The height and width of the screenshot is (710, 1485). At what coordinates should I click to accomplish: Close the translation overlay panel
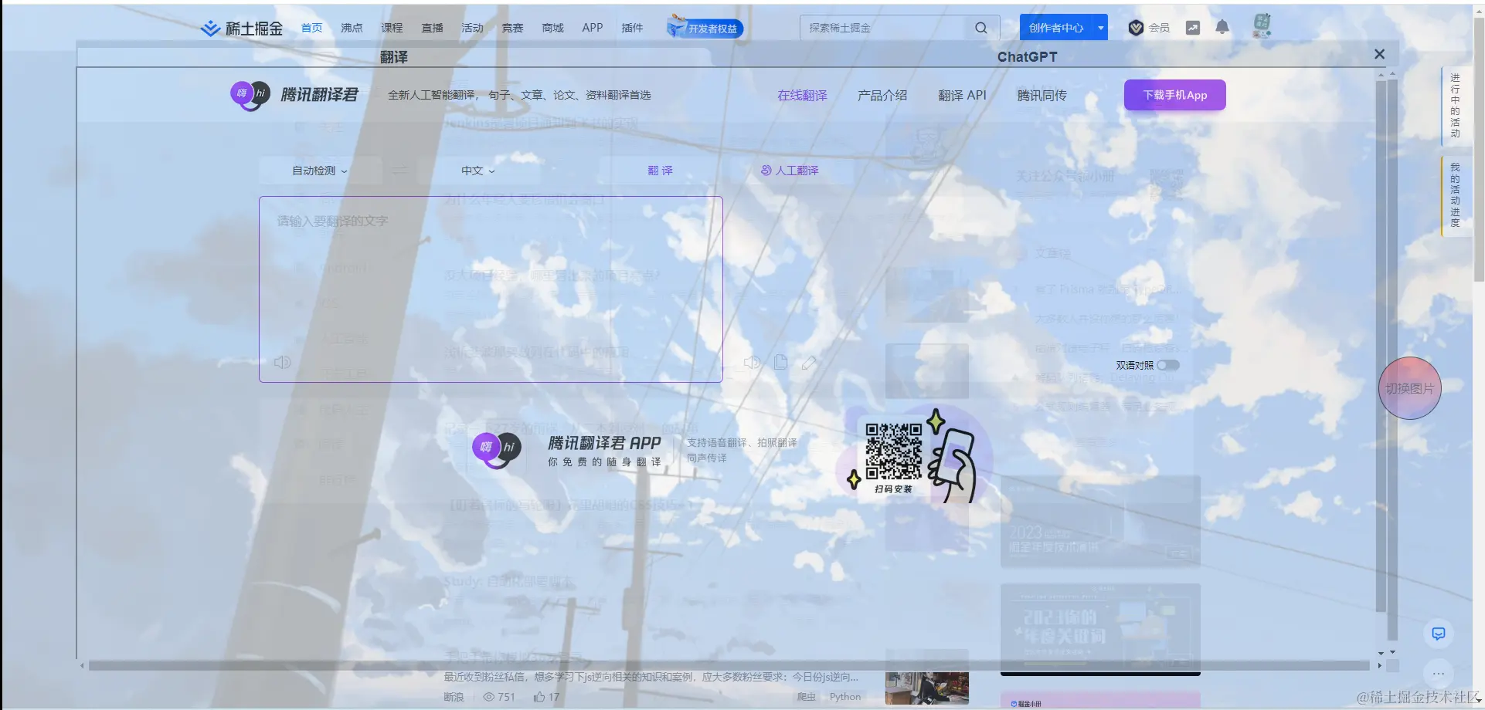tap(1380, 54)
